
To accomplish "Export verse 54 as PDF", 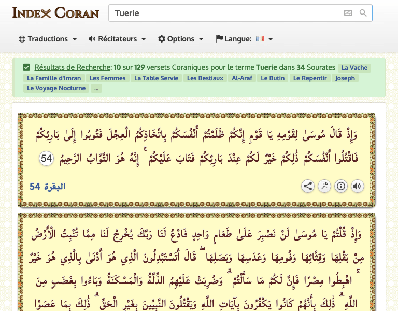I will 324,186.
